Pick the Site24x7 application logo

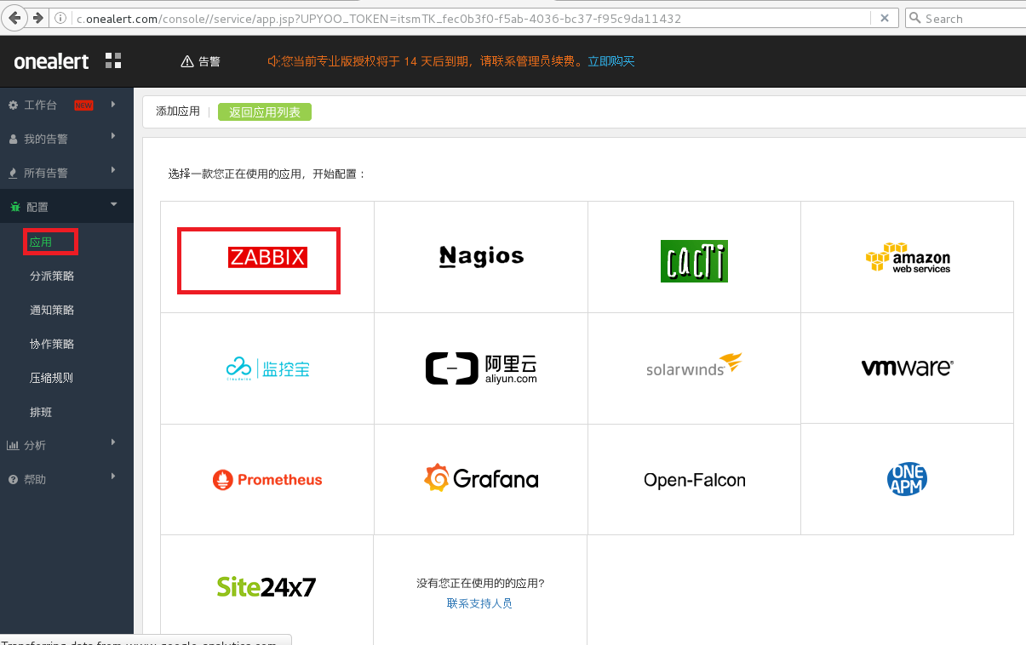pos(267,586)
